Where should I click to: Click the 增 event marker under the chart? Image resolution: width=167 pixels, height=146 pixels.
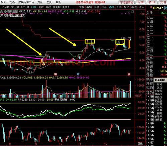pos(55,74)
